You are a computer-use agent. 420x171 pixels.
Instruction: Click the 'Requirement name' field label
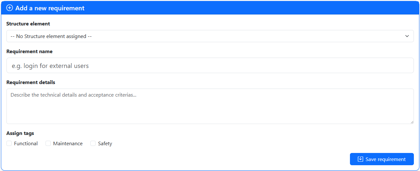(x=29, y=52)
